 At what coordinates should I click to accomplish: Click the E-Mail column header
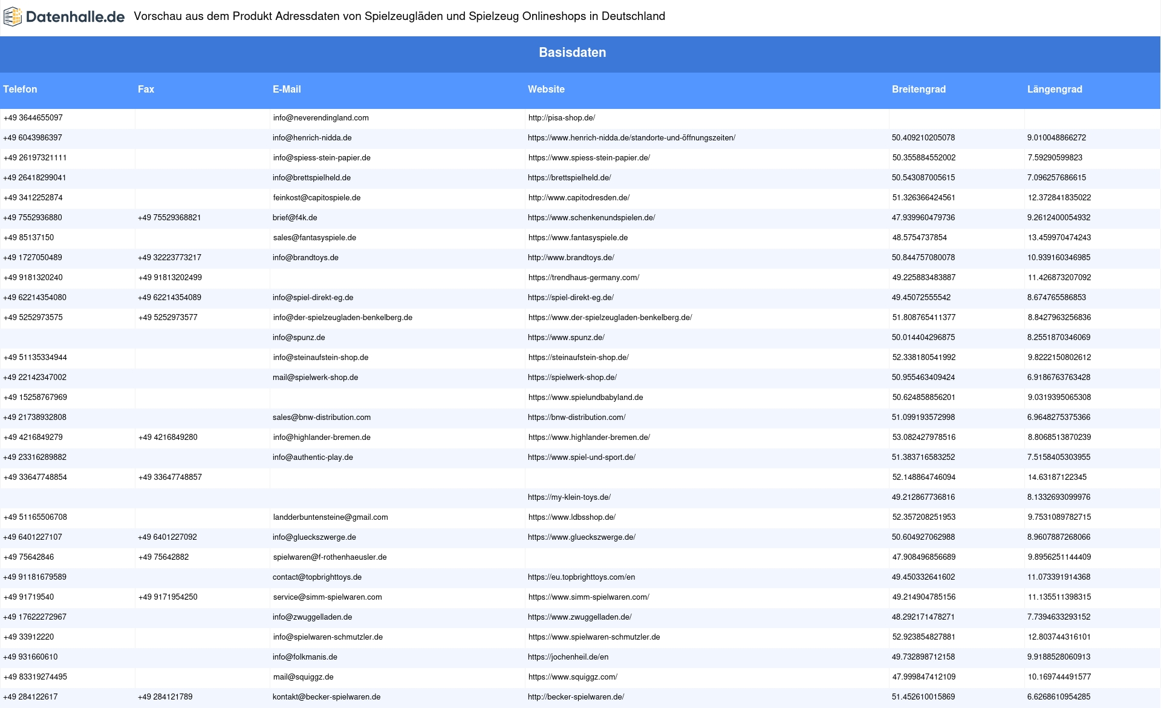click(x=287, y=89)
